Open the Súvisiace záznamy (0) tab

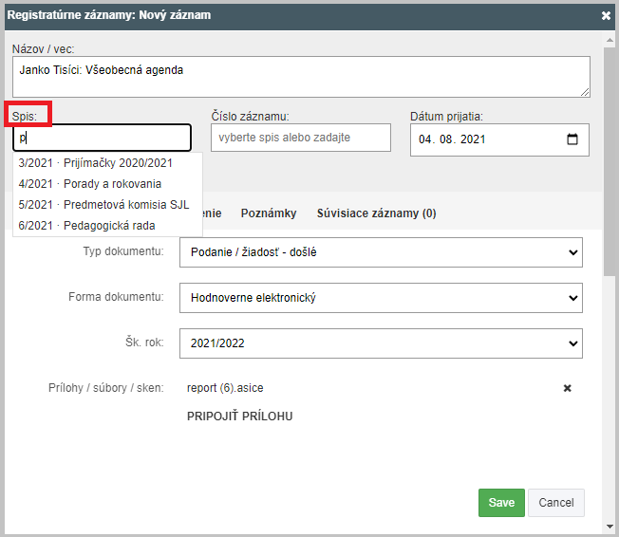[x=376, y=213]
